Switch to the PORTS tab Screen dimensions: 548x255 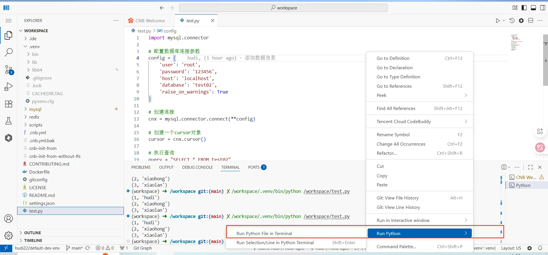click(257, 167)
